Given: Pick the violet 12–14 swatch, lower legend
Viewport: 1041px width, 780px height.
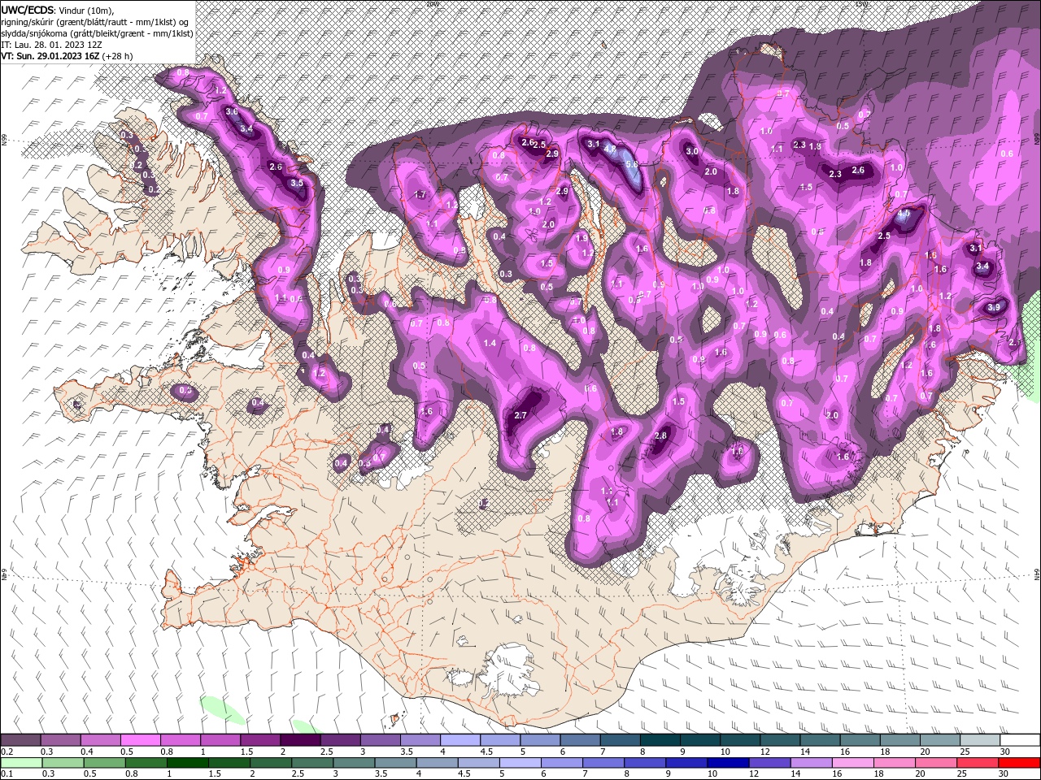Looking at the screenshot, I should pos(769,762).
